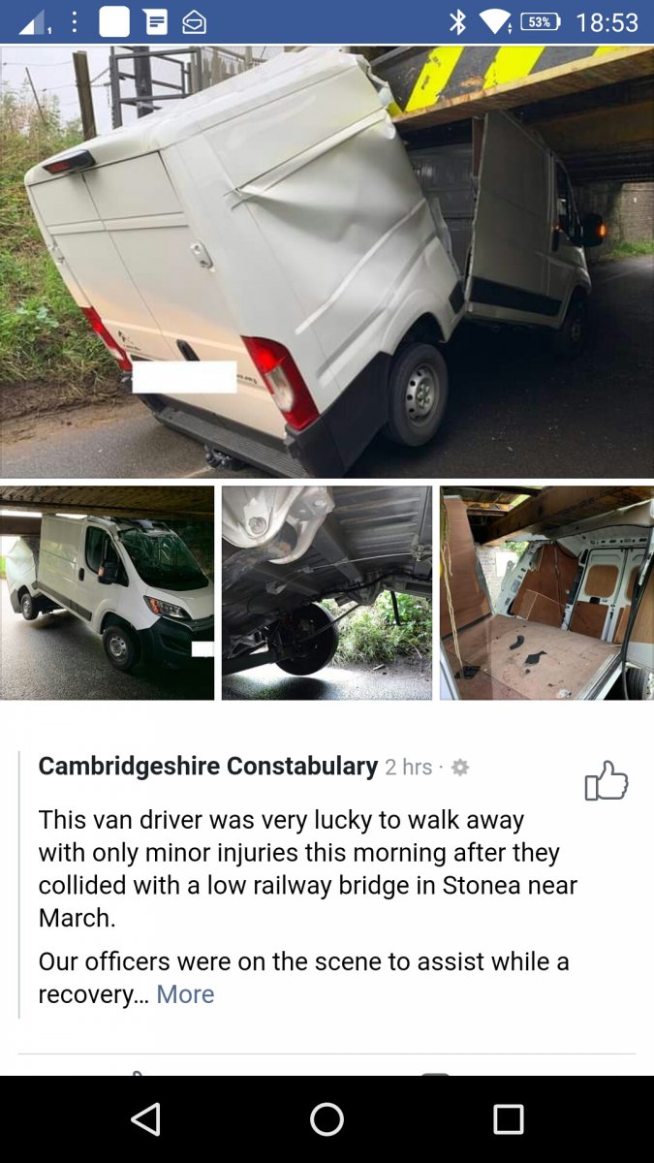The image size is (654, 1163).
Task: Tap the post text about Stonea railway bridge
Action: coord(308,868)
